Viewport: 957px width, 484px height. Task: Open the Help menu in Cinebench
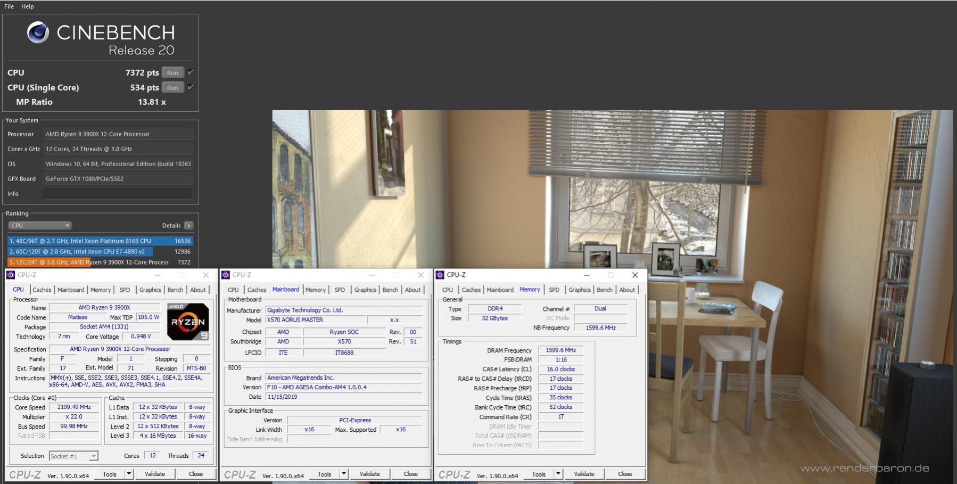tap(28, 6)
